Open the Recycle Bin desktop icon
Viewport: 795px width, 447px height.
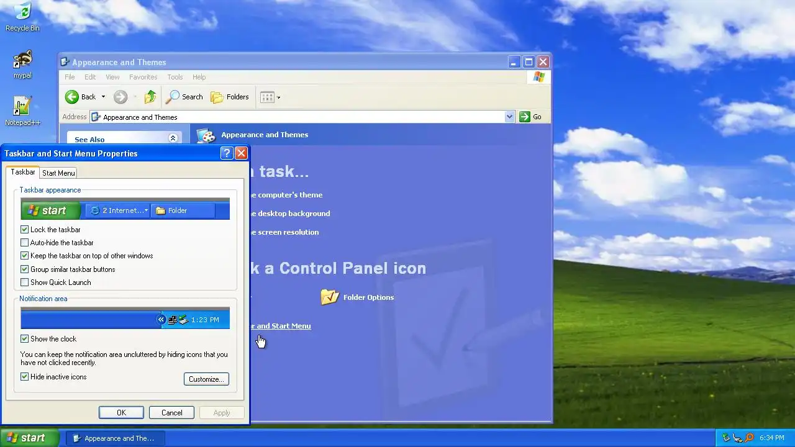click(x=22, y=16)
